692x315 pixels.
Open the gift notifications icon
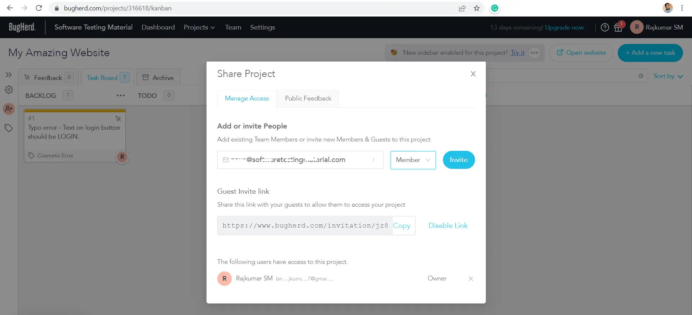[618, 27]
